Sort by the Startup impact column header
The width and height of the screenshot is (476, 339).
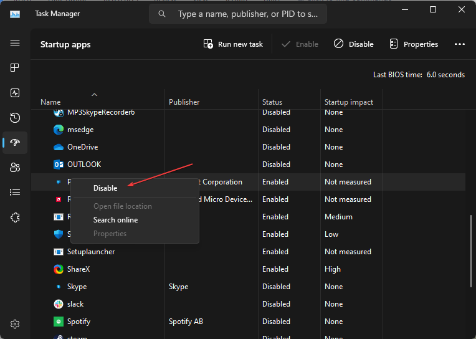tap(349, 102)
